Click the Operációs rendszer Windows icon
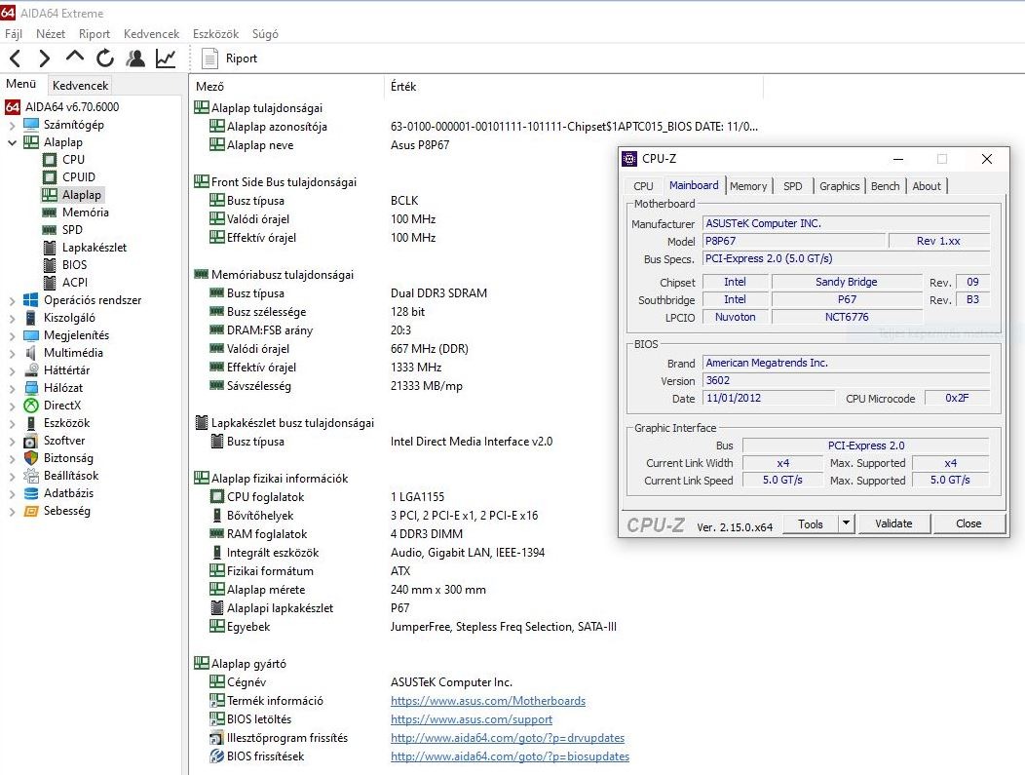 31,300
